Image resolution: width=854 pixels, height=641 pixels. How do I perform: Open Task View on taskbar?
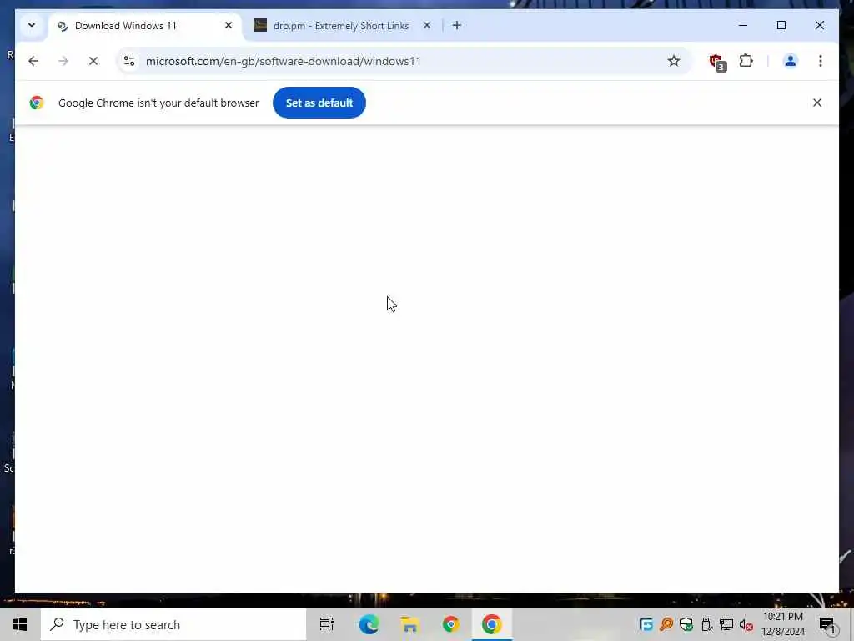pos(327,624)
